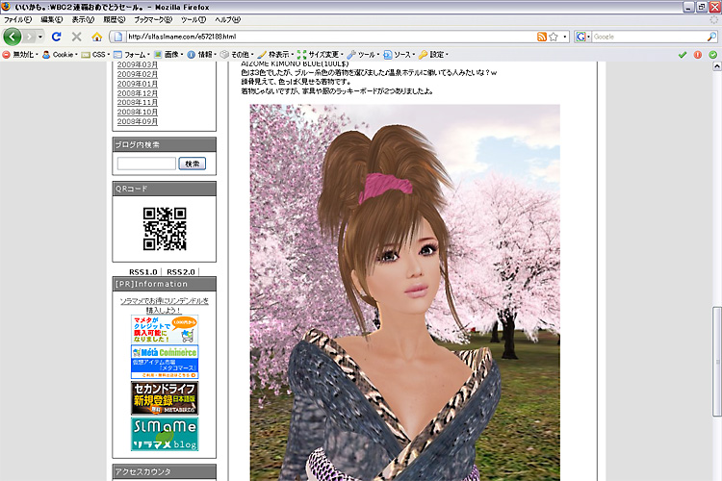722x481 pixels.
Task: Click the セカンドライフ 新規登録 banner
Action: pos(165,398)
